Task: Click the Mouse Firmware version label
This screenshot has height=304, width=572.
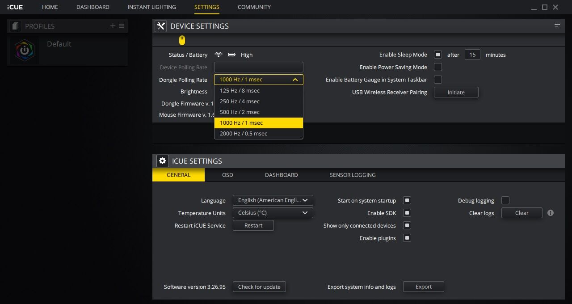Action: click(186, 114)
